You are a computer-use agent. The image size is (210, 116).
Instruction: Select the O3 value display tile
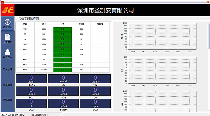coord(95,91)
